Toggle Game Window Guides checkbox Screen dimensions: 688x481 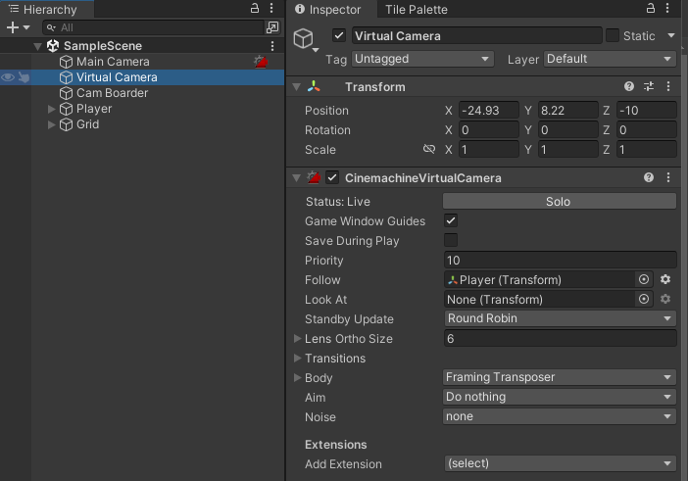tap(451, 220)
